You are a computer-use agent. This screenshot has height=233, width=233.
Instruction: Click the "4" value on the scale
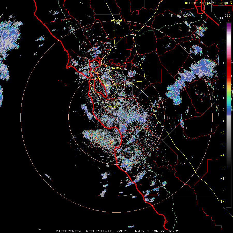click(223, 64)
